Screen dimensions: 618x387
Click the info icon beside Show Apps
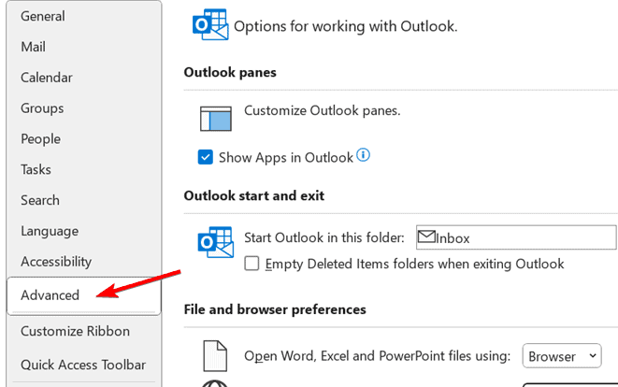363,155
